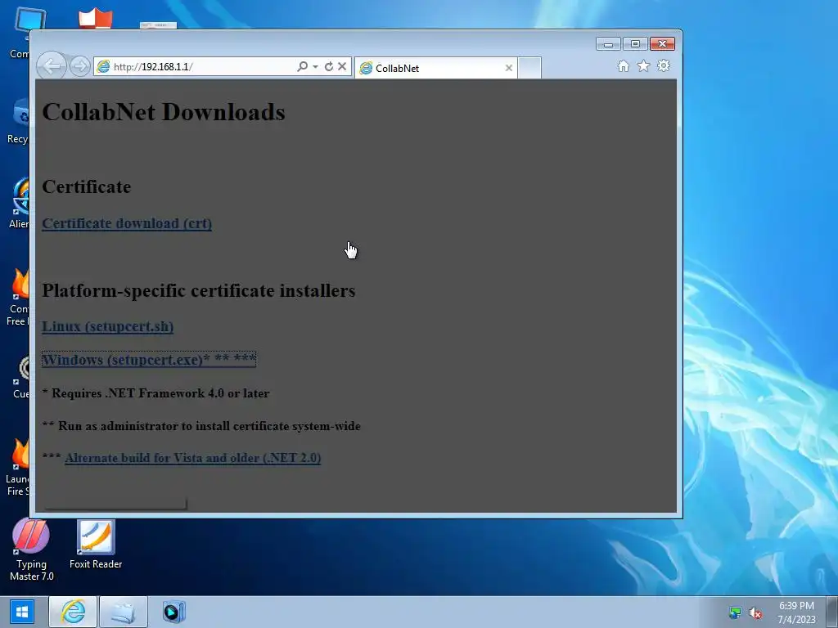
Task: Close the Internet Explorer window
Action: tap(662, 44)
